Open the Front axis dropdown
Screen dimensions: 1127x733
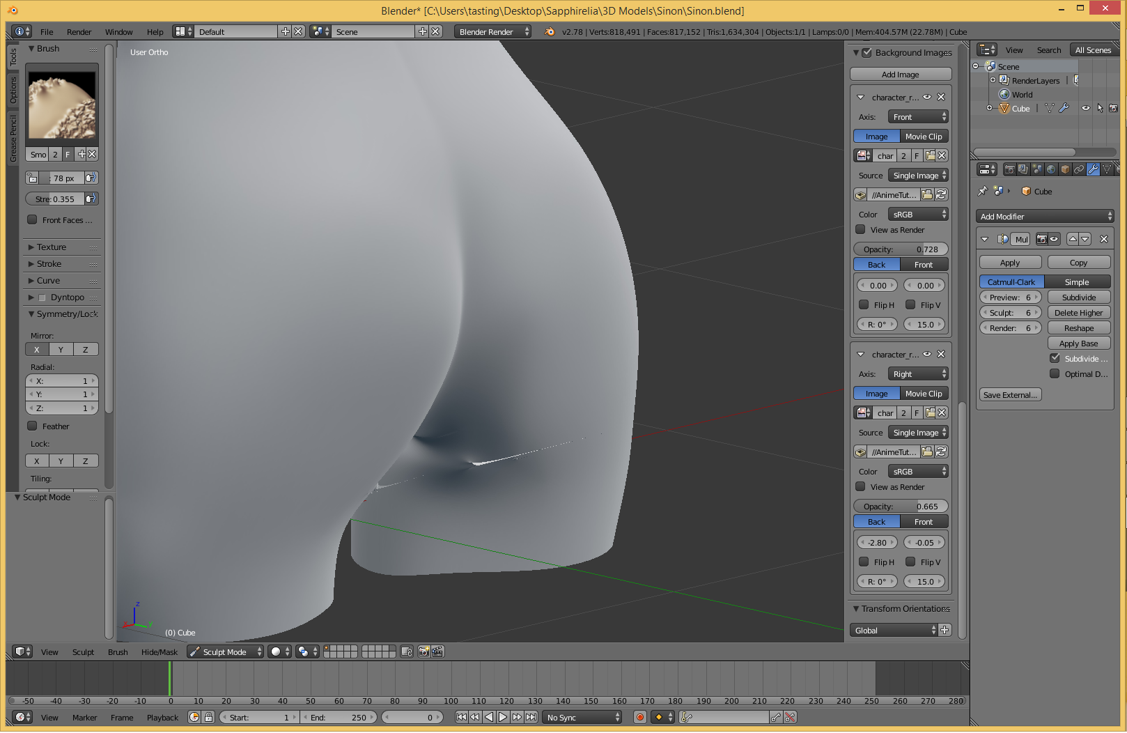point(918,117)
